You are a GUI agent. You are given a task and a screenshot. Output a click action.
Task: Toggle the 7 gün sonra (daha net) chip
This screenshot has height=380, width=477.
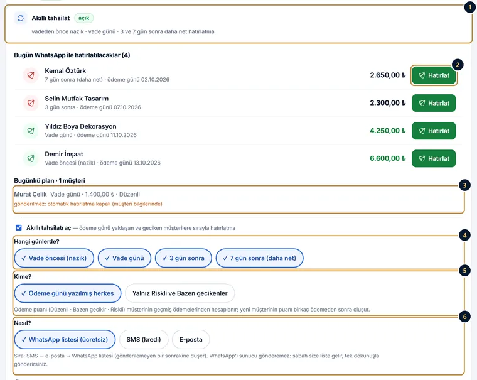coord(259,258)
